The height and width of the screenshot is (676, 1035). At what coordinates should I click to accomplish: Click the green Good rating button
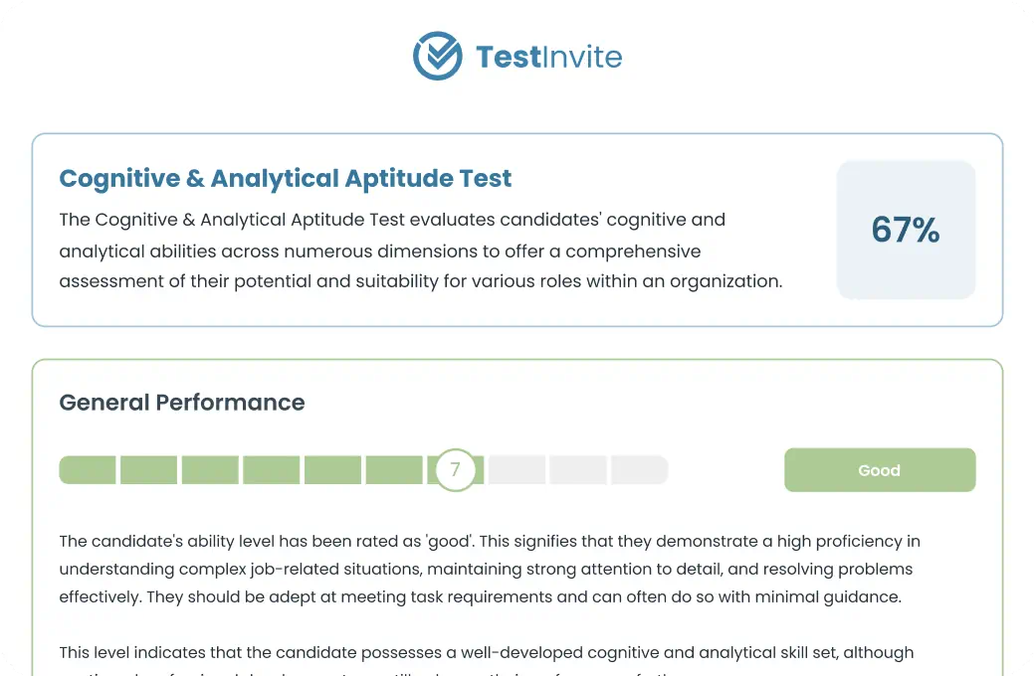(x=879, y=469)
